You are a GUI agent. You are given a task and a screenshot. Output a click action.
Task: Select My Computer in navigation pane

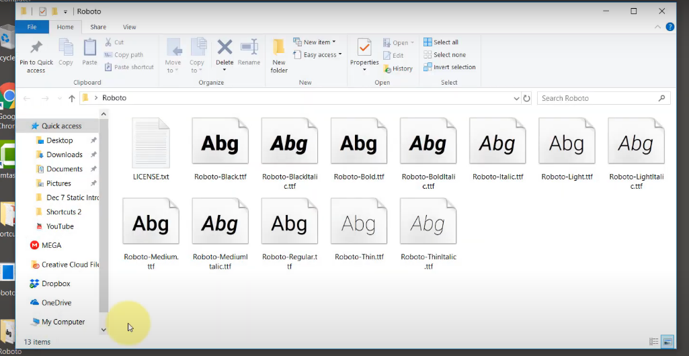tap(63, 322)
